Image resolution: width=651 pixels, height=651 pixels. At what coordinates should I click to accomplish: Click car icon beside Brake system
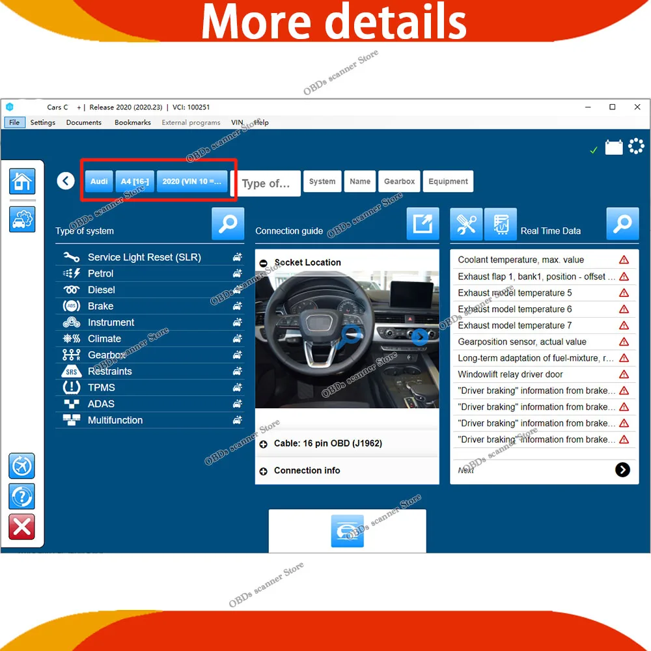(x=238, y=306)
